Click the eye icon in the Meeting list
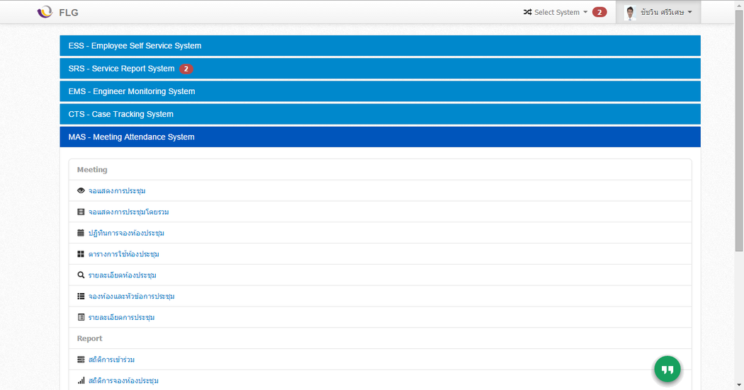Image resolution: width=744 pixels, height=390 pixels. tap(81, 191)
